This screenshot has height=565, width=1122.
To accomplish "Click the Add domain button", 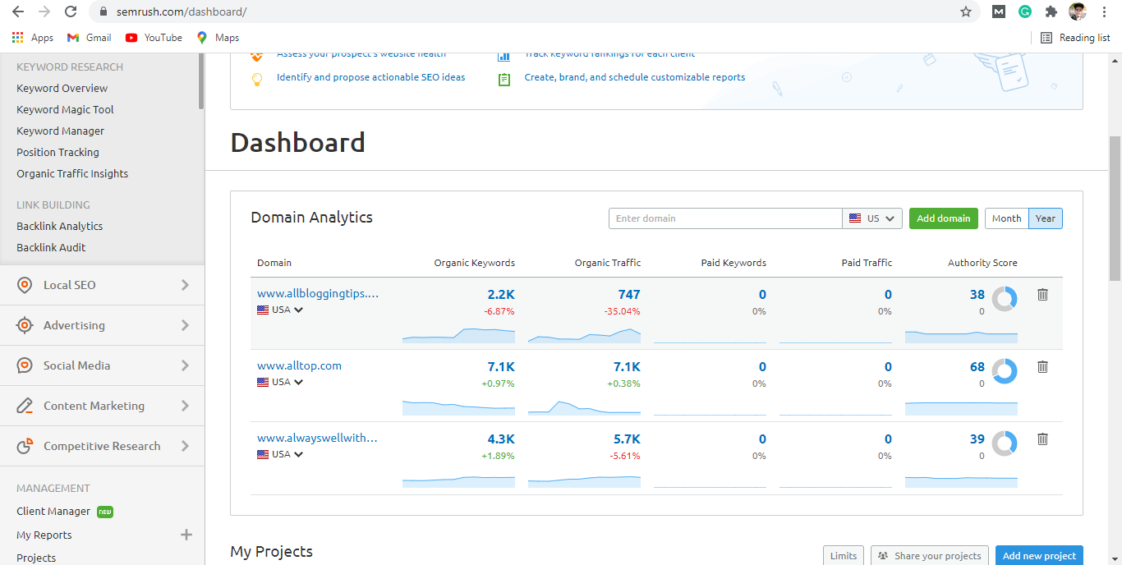I will coord(943,218).
